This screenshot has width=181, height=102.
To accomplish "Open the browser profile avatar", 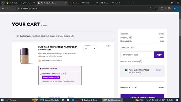I will [169, 8].
